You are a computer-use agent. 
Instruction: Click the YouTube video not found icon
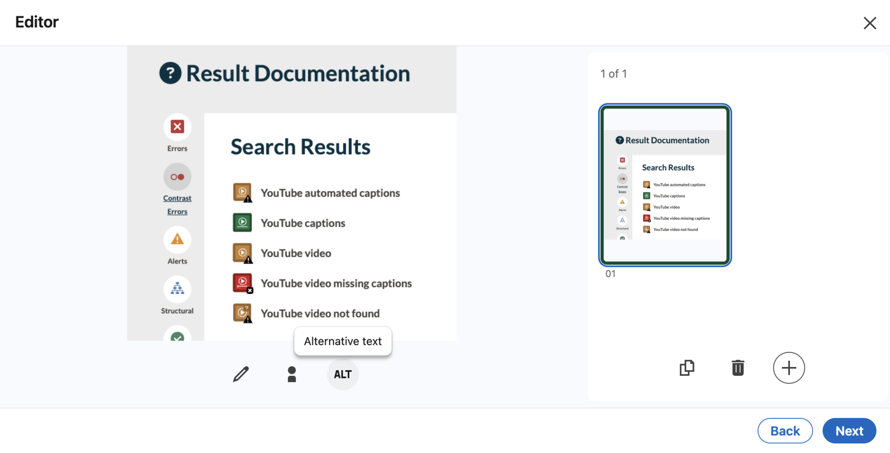[242, 312]
